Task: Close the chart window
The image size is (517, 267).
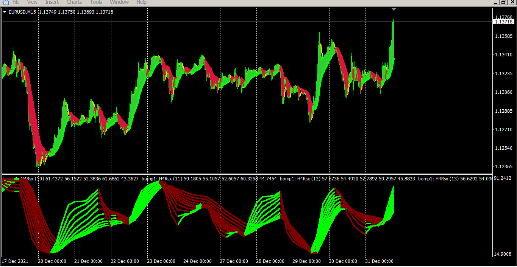Action: [x=512, y=2]
